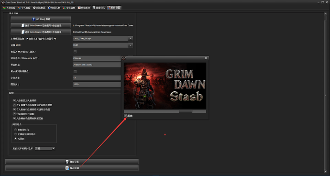Click the splash dialog title bar icon
330x176 pixels.
124,58
